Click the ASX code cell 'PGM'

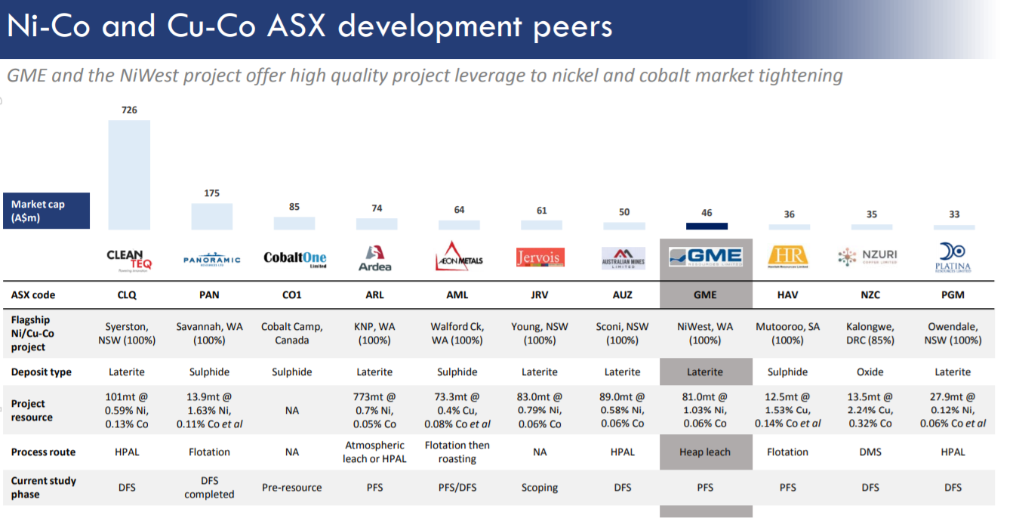(953, 295)
